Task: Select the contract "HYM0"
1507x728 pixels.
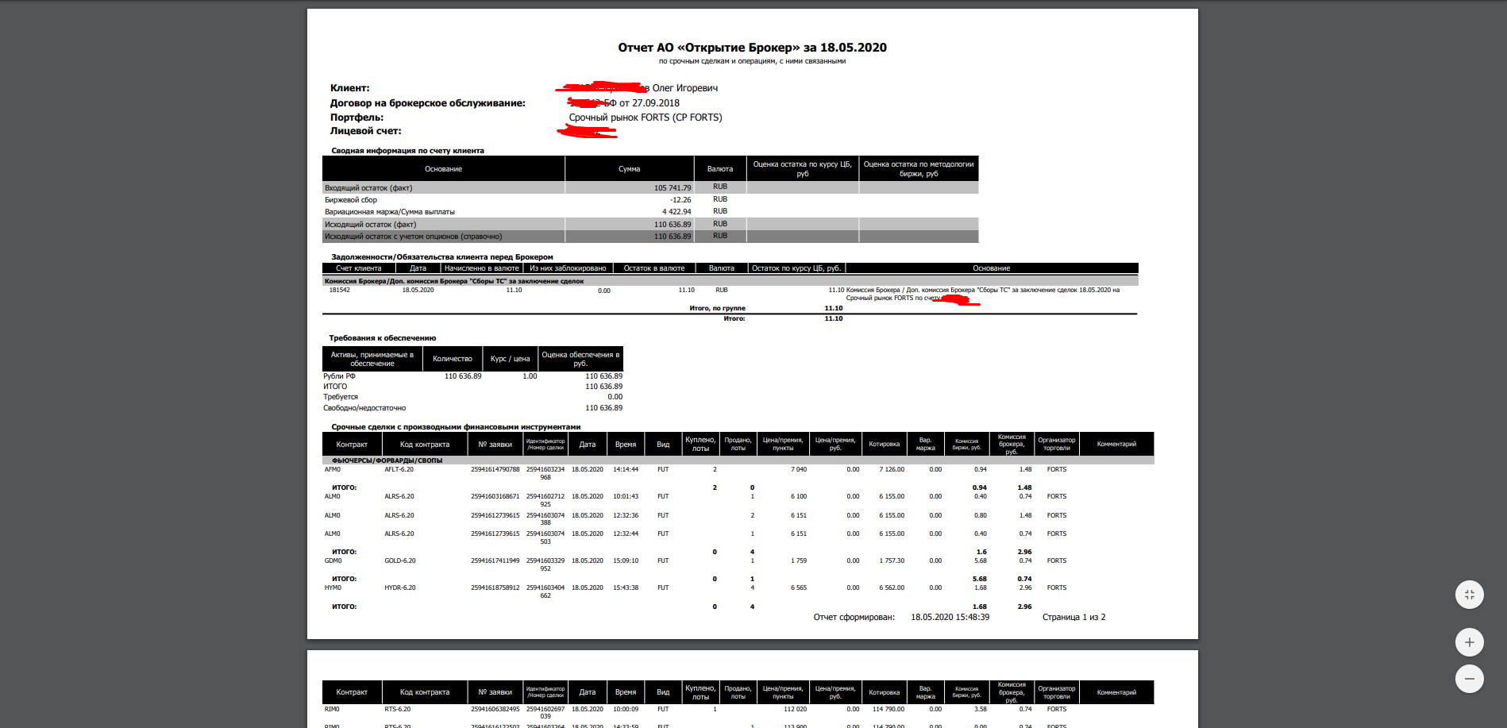Action: pyautogui.click(x=333, y=588)
